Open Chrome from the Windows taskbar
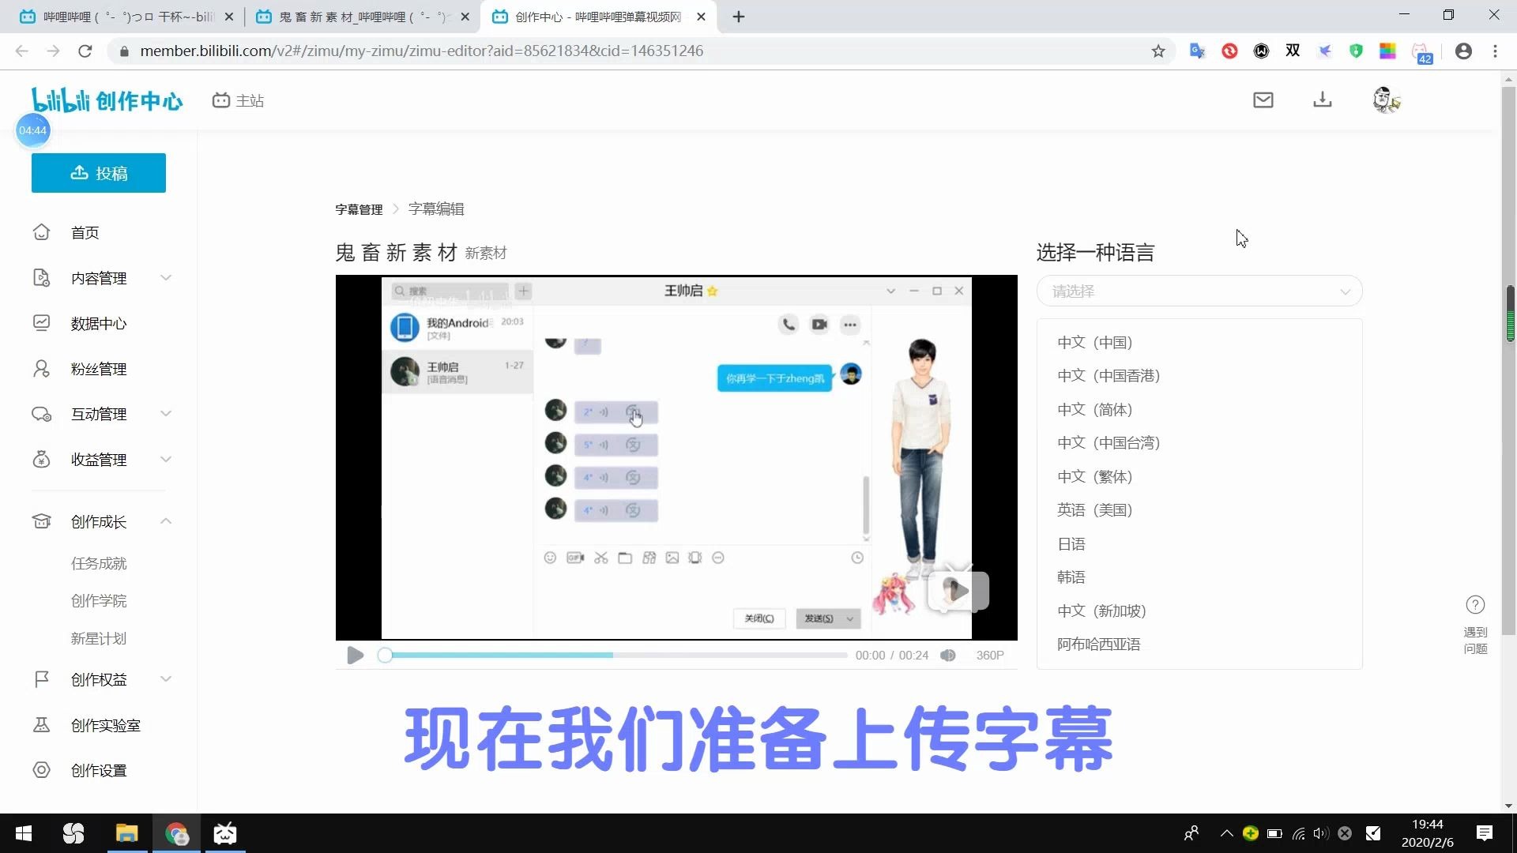 click(176, 833)
